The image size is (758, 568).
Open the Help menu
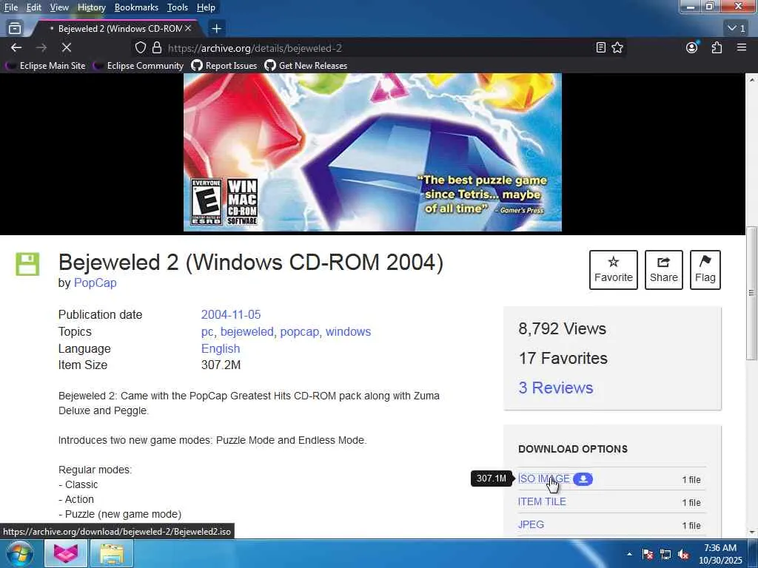point(206,7)
